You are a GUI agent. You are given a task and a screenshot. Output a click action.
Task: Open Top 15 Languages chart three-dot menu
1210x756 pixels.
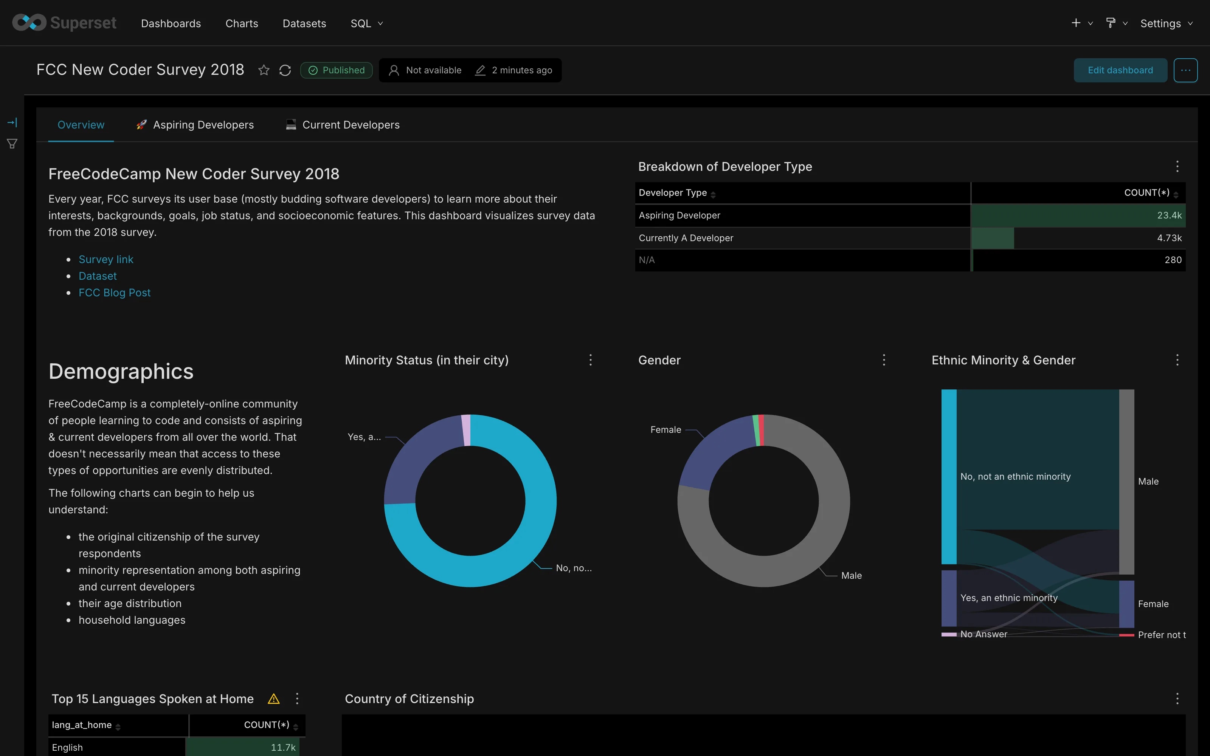297,699
